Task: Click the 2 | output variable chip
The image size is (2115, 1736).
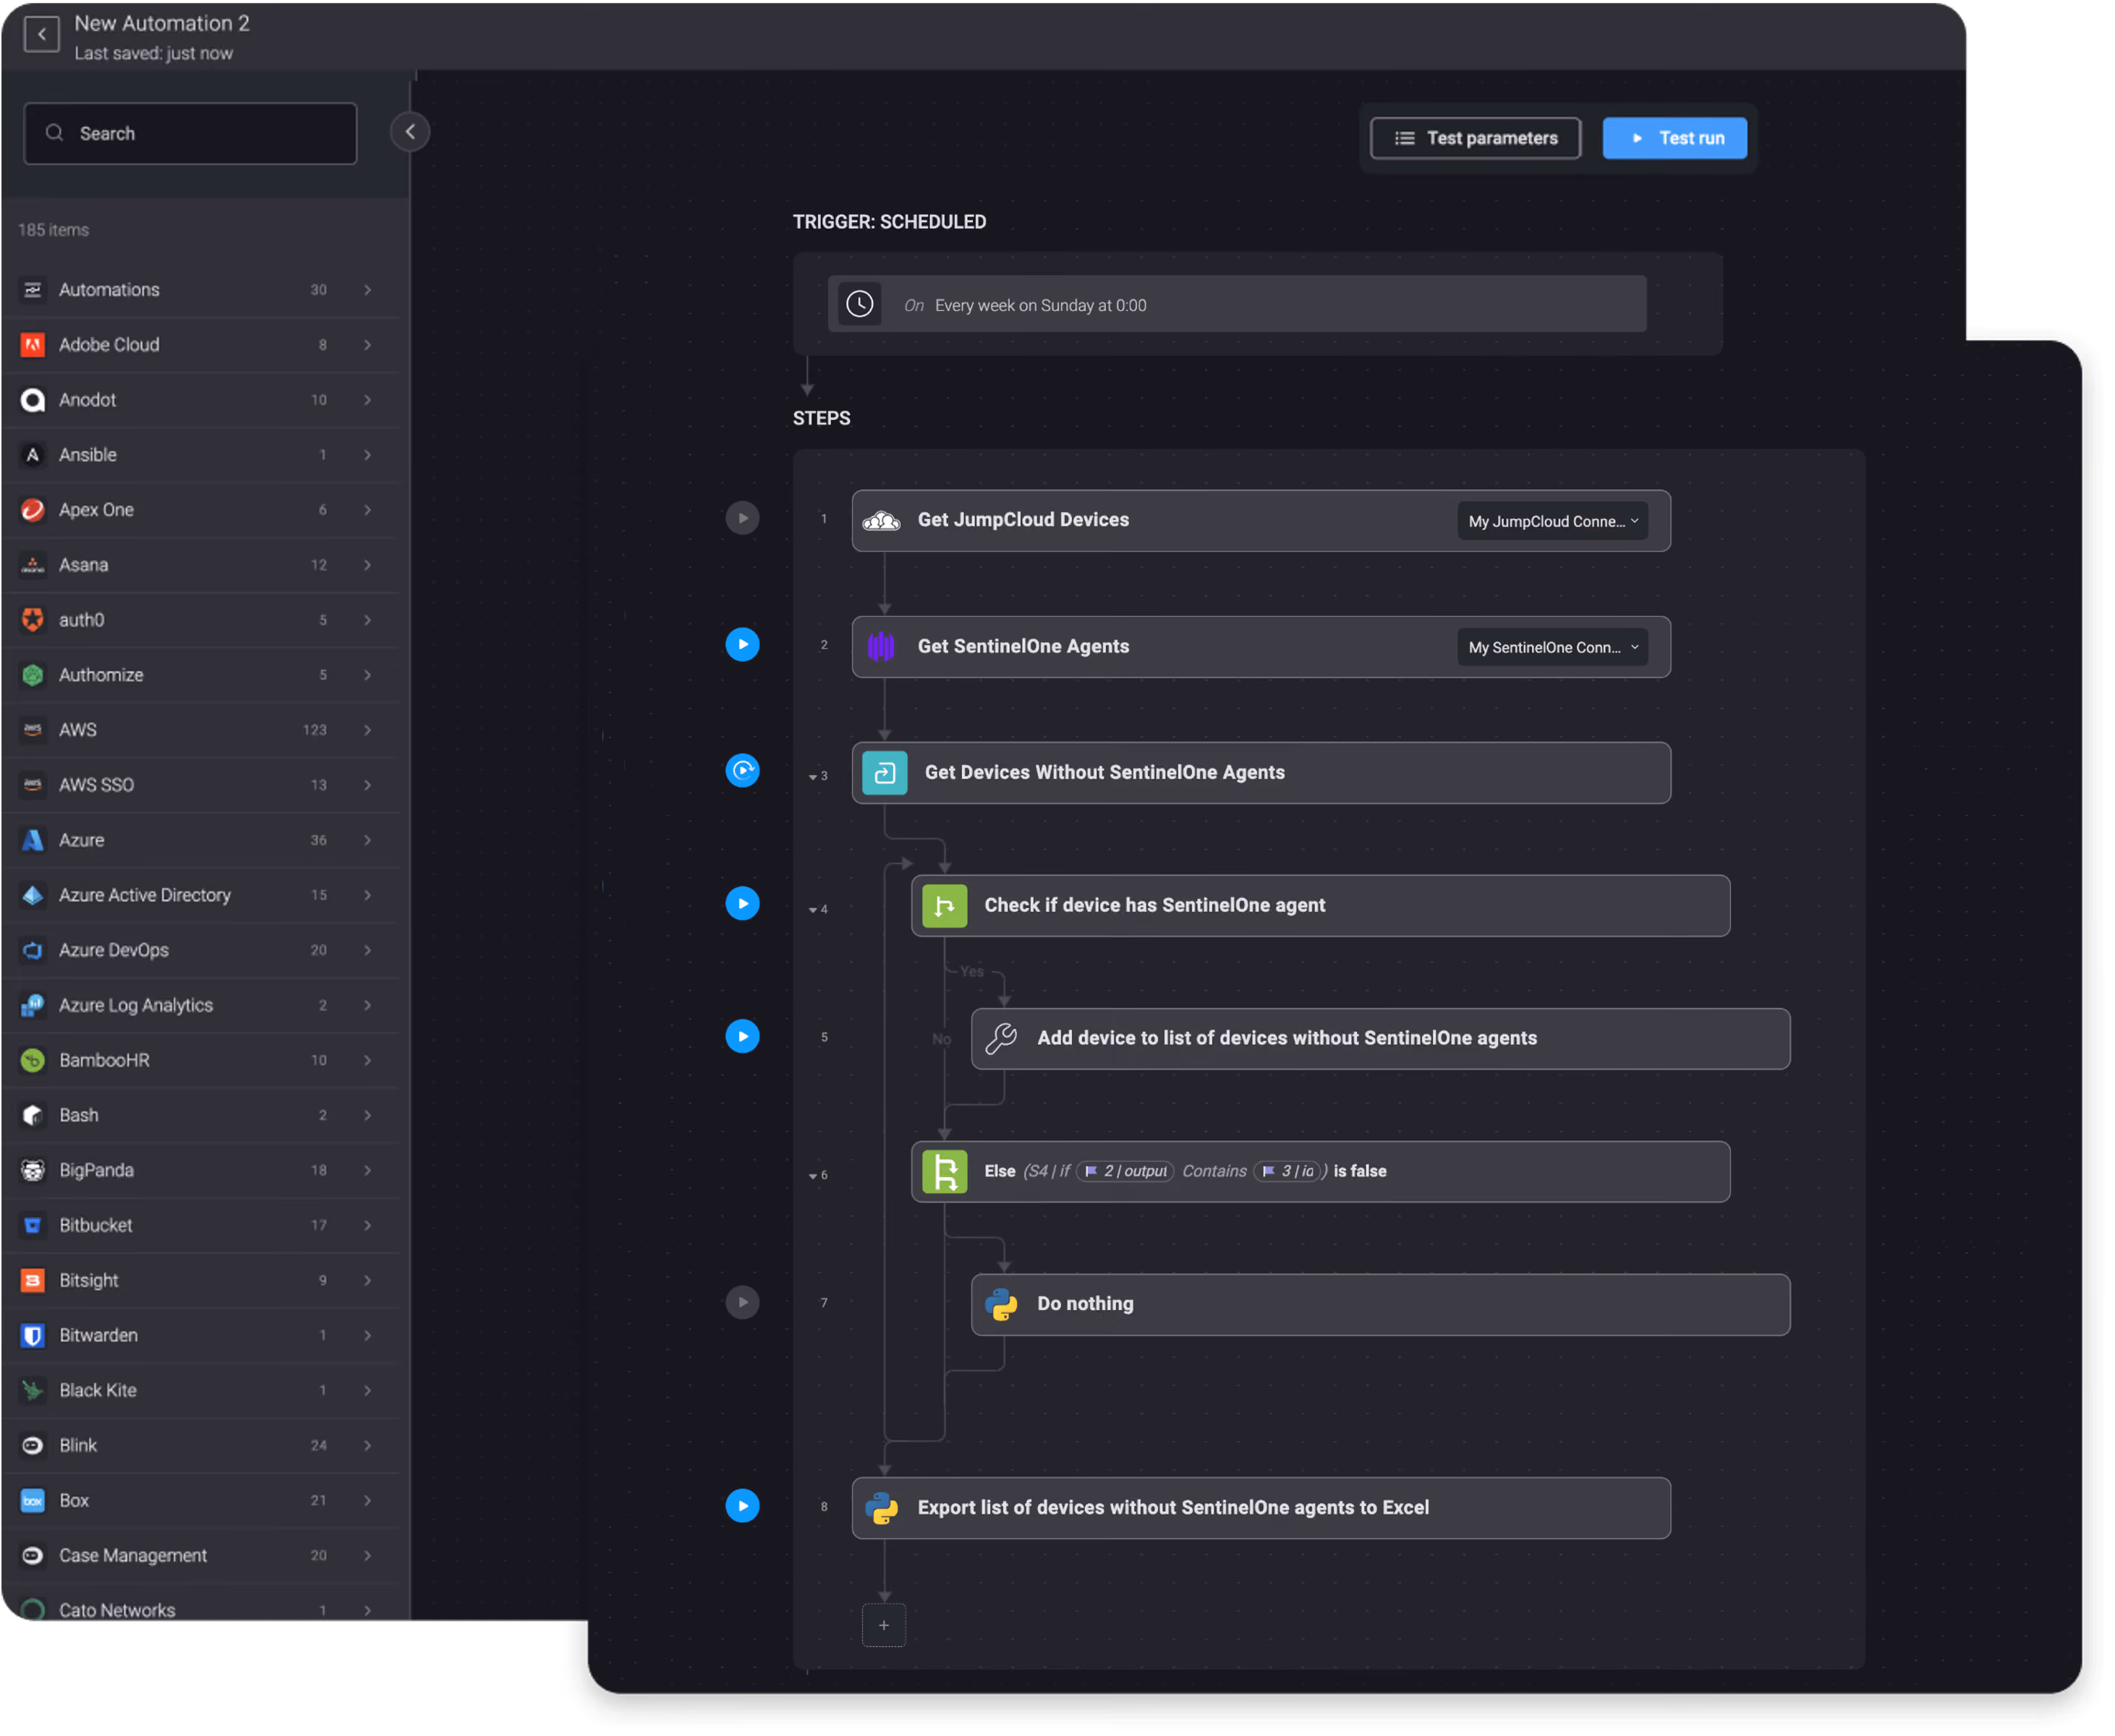Action: 1126,1172
